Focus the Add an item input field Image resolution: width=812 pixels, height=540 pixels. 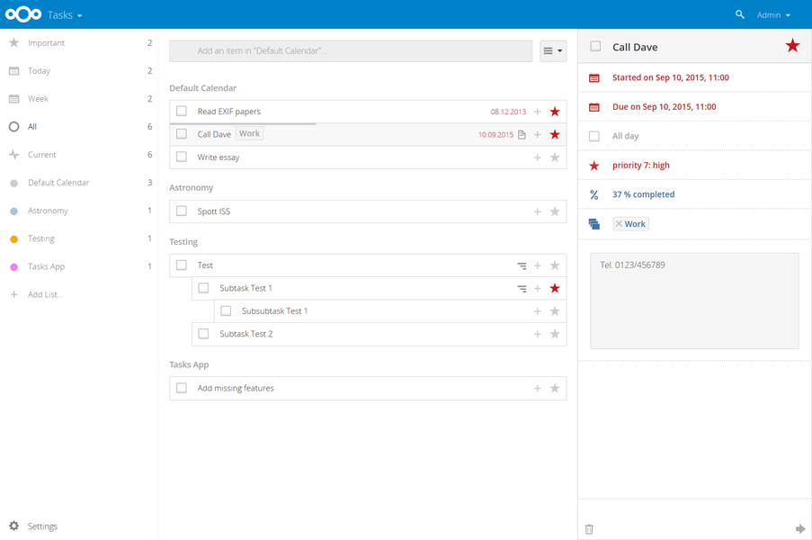tap(351, 50)
